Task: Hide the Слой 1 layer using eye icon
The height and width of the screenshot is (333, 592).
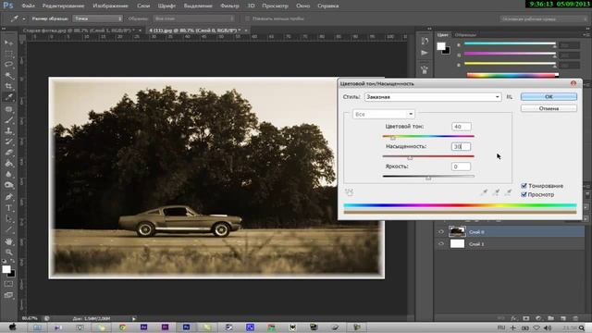Action: pyautogui.click(x=441, y=244)
